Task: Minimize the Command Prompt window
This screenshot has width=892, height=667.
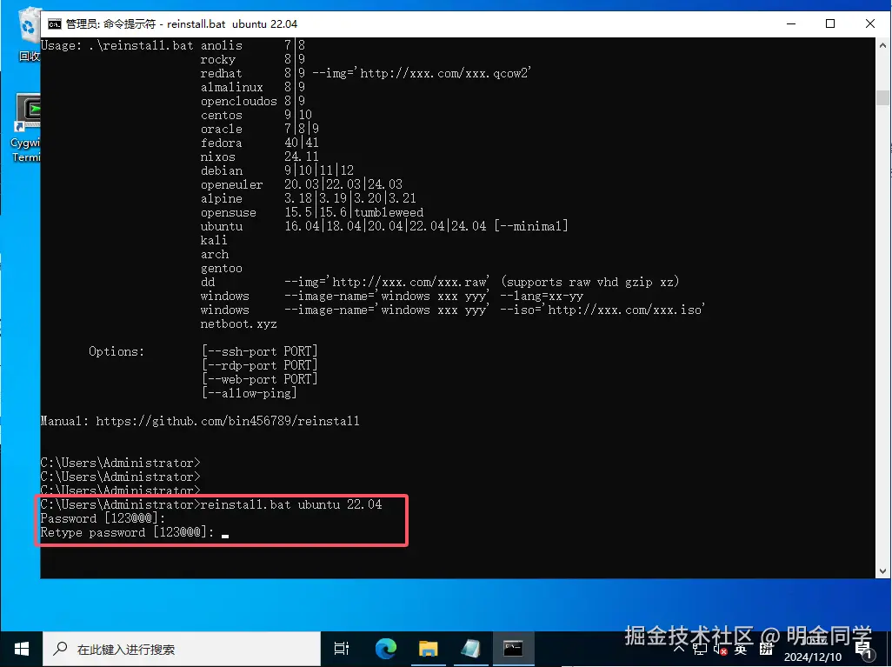Action: [x=791, y=23]
